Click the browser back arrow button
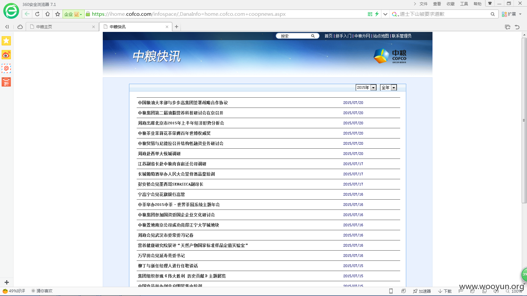 27,14
